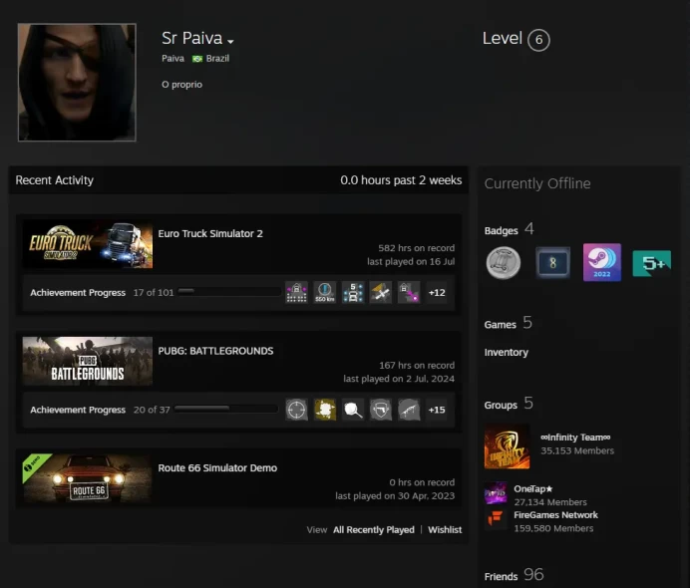
Task: Click the PUBG magnifying glass achievement icon
Action: (353, 410)
